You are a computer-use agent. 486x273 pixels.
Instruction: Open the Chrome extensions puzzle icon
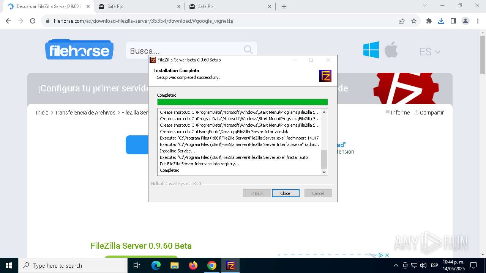429,21
